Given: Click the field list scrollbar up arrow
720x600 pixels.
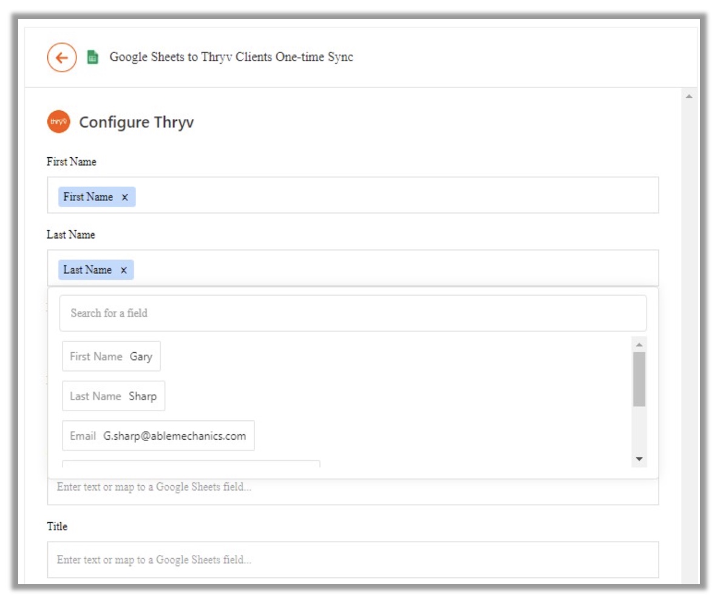Looking at the screenshot, I should 639,344.
